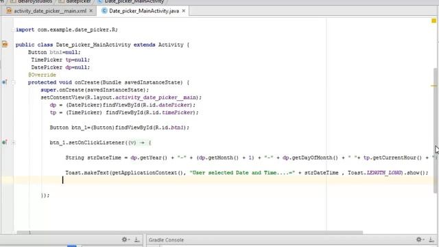Place cursor on import com.example.date_picker.R line
Screen dimensions: 439x247
67,30
